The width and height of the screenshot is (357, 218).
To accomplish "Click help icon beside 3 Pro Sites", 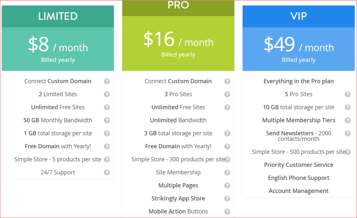I will [x=227, y=94].
